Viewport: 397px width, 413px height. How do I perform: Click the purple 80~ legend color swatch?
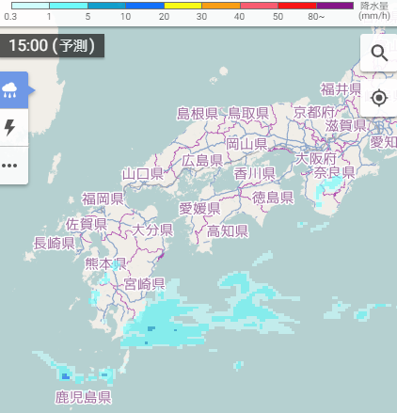pyautogui.click(x=335, y=6)
